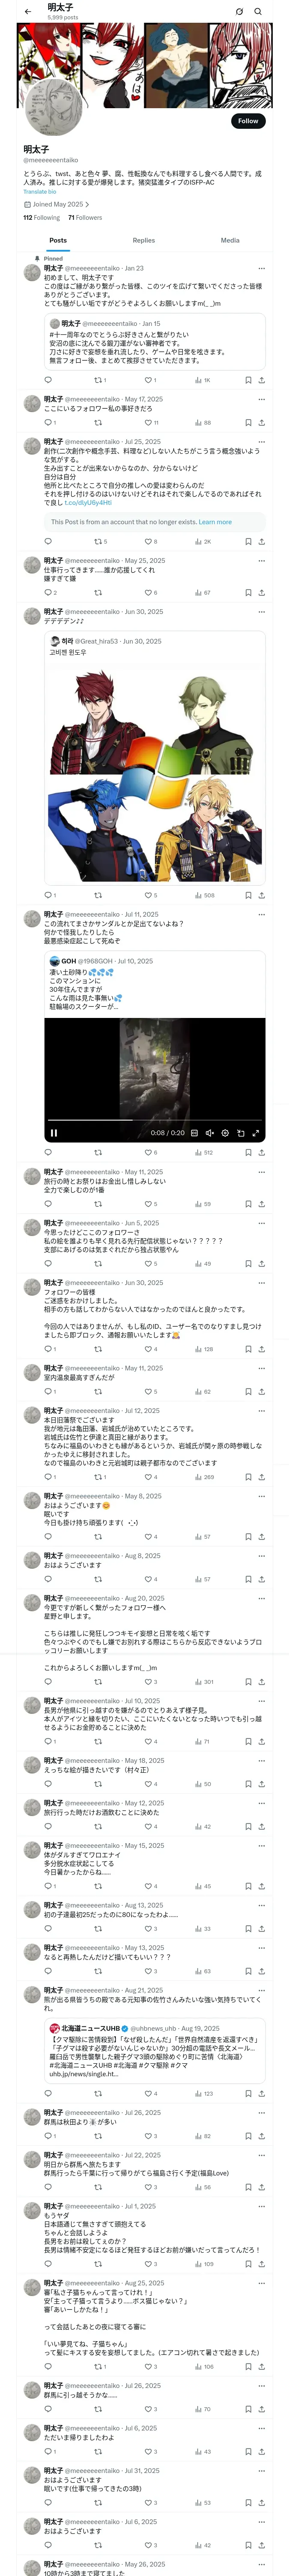
Task: Open the search icon in the profile header
Action: pyautogui.click(x=258, y=11)
